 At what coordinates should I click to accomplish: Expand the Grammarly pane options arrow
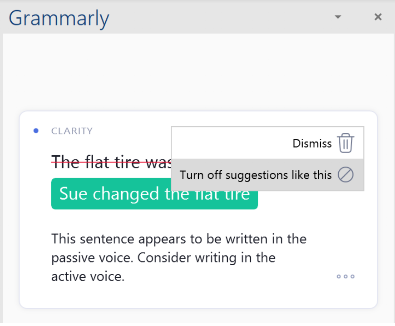click(337, 17)
